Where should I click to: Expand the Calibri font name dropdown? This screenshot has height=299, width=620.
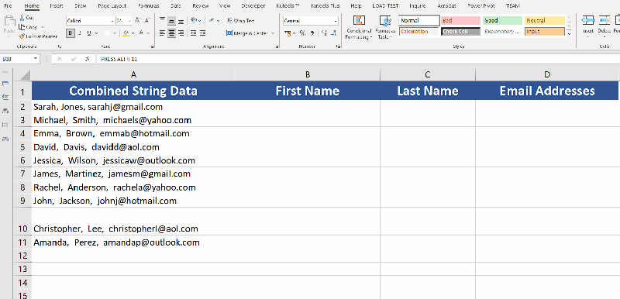tap(112, 21)
